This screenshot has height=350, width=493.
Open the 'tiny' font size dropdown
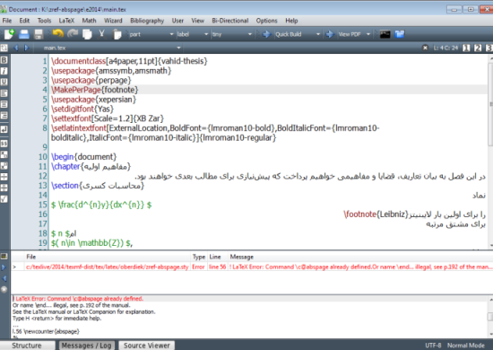tap(232, 34)
